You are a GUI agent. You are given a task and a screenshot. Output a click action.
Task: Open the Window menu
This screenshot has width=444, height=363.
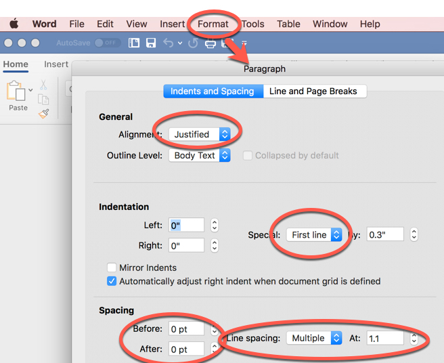coord(330,24)
